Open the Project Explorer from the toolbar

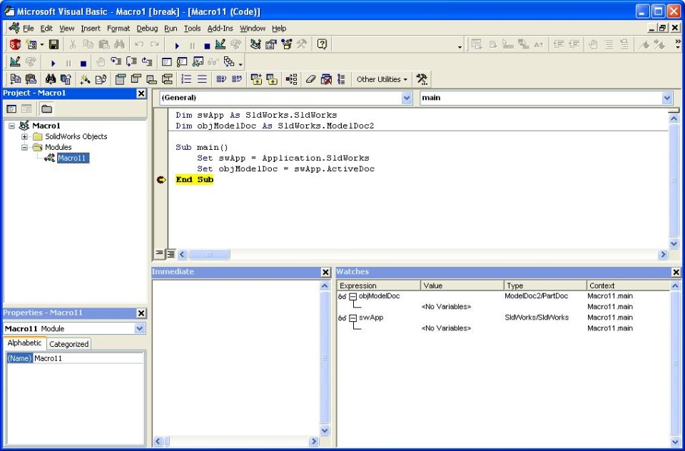click(255, 44)
